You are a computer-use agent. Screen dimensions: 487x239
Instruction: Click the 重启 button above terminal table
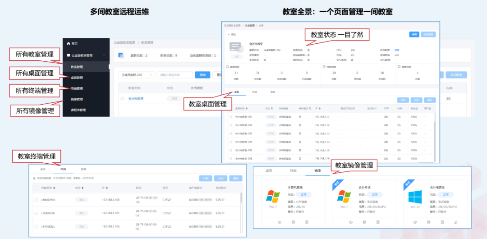[x=236, y=179]
